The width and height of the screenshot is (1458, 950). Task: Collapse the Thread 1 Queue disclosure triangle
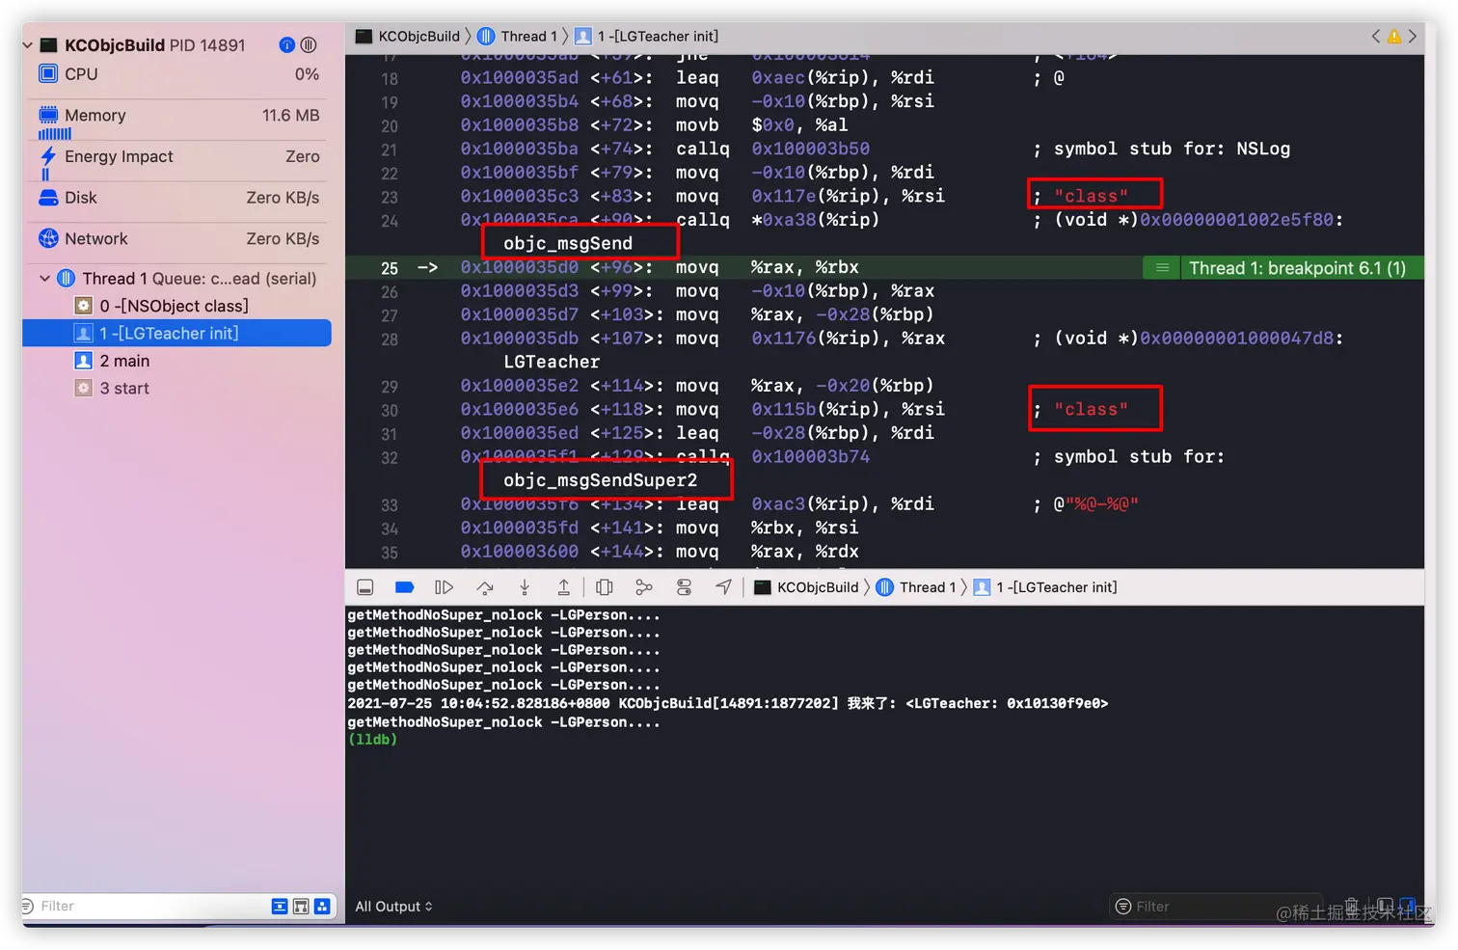(44, 279)
